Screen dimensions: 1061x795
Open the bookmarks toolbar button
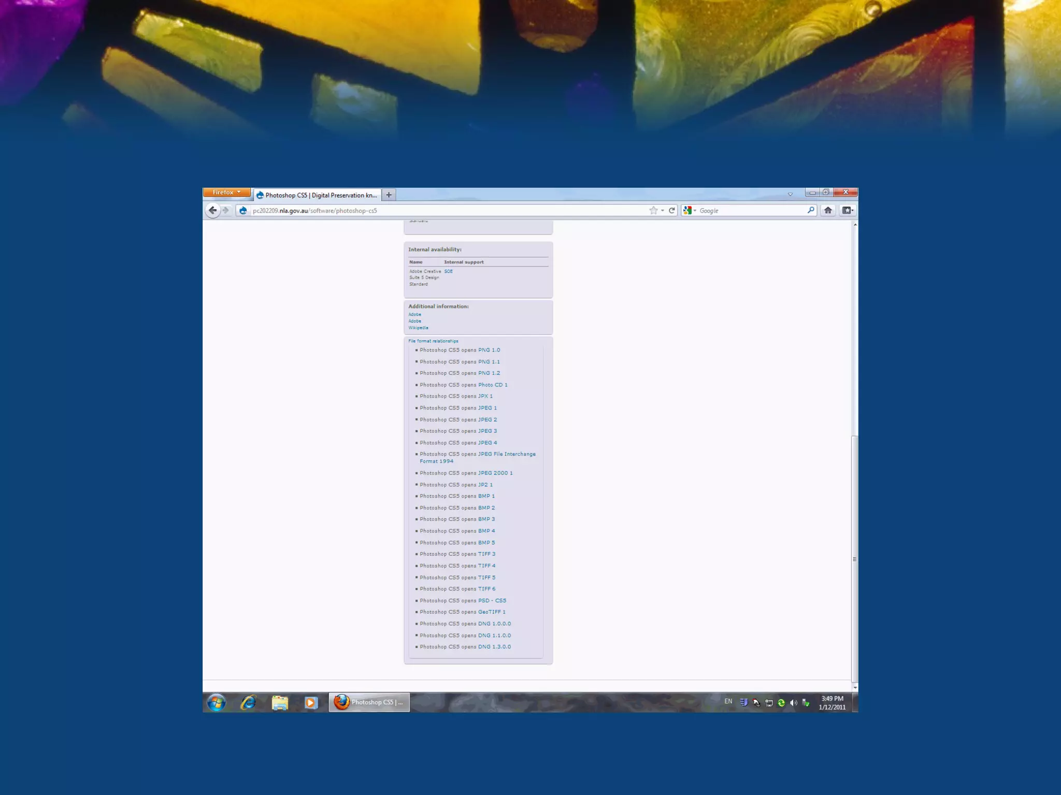848,210
